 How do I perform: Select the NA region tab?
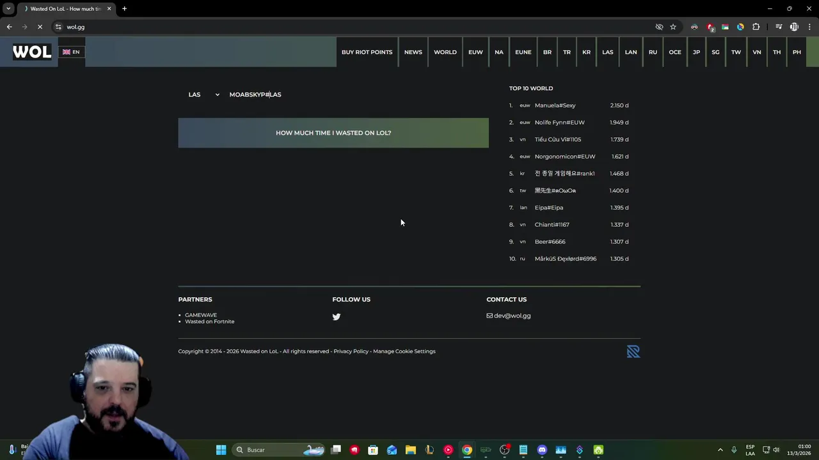[499, 52]
